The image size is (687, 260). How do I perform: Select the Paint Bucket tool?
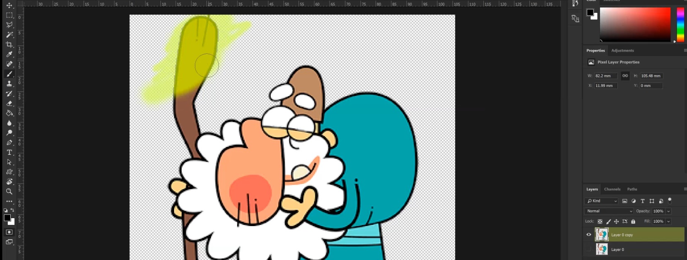tap(9, 113)
